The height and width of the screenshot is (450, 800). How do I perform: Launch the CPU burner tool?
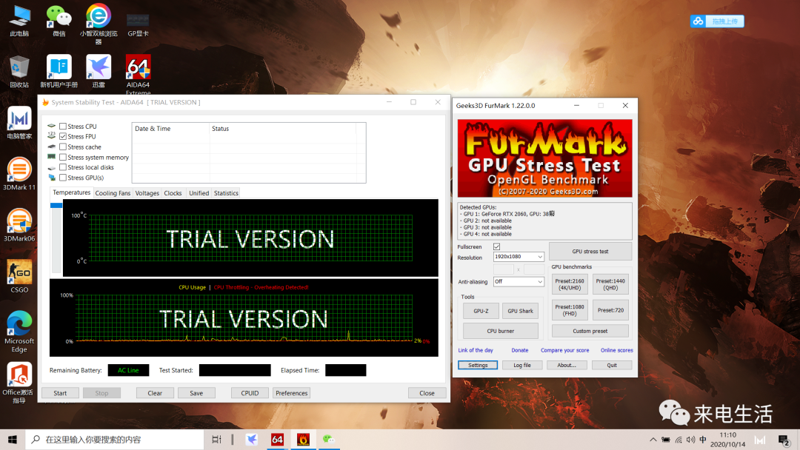[x=501, y=331]
